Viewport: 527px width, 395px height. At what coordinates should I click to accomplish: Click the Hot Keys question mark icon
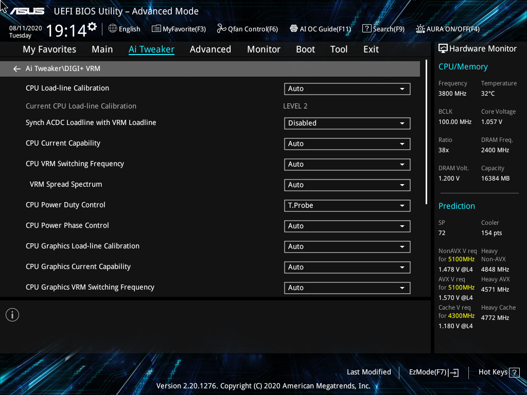click(x=514, y=372)
